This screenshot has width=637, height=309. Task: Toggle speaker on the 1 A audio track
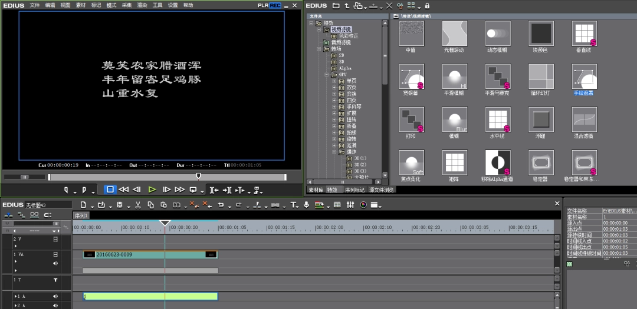(55, 297)
